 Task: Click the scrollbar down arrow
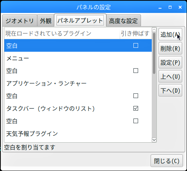tap(154, 140)
